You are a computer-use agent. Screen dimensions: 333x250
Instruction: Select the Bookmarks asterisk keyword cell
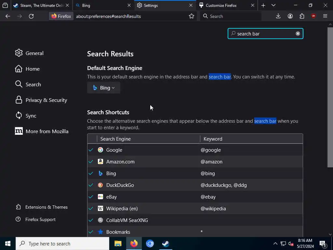click(x=202, y=232)
